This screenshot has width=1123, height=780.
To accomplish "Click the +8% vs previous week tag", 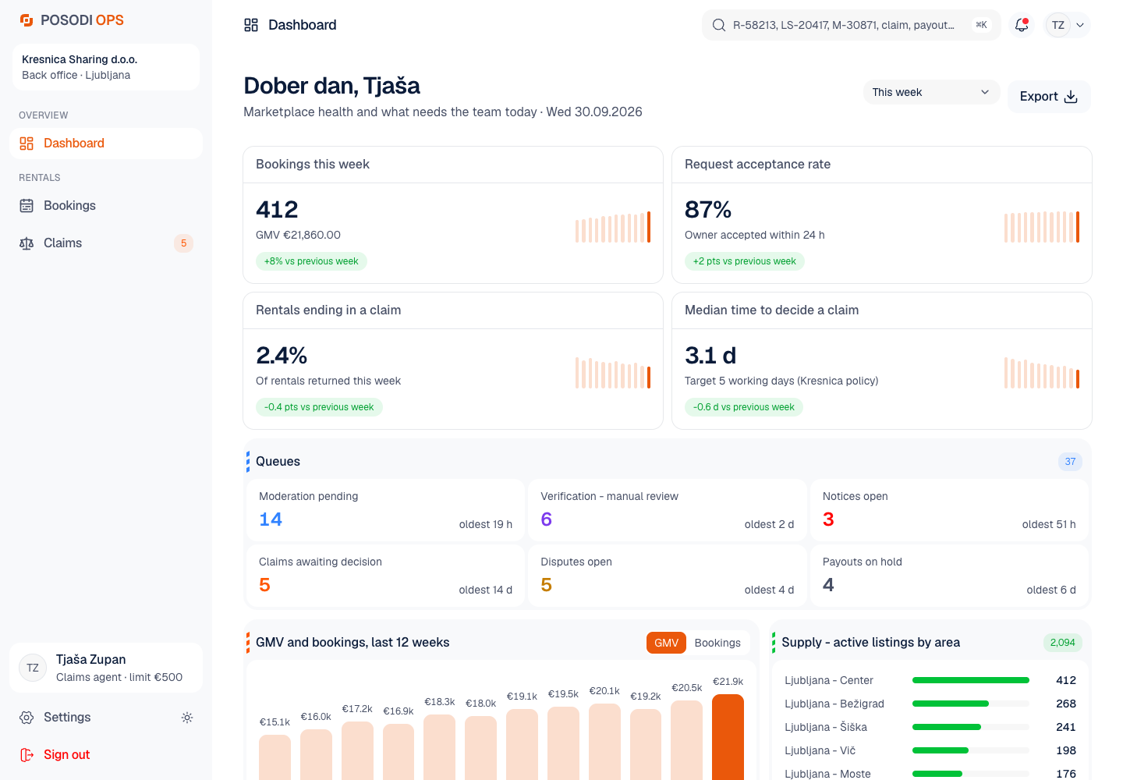I will tap(311, 261).
